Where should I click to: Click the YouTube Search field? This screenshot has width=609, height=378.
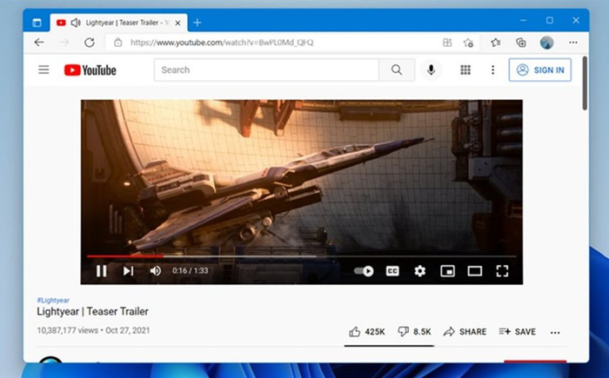click(x=266, y=70)
